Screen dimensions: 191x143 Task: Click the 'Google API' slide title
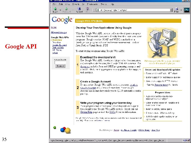21,46
